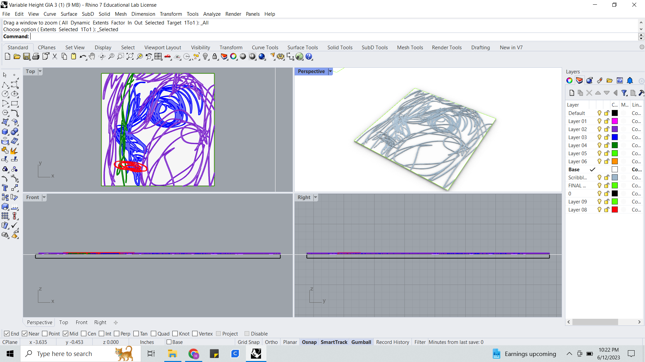The height and width of the screenshot is (362, 645).
Task: Click the Pan view tool icon
Action: pyautogui.click(x=92, y=56)
